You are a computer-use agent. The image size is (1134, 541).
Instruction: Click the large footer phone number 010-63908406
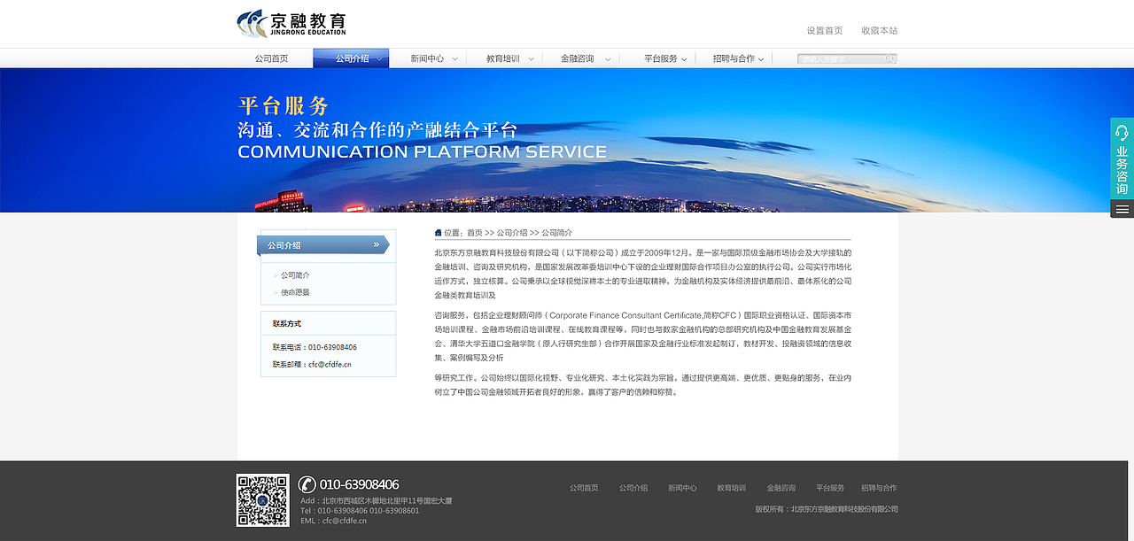point(359,484)
